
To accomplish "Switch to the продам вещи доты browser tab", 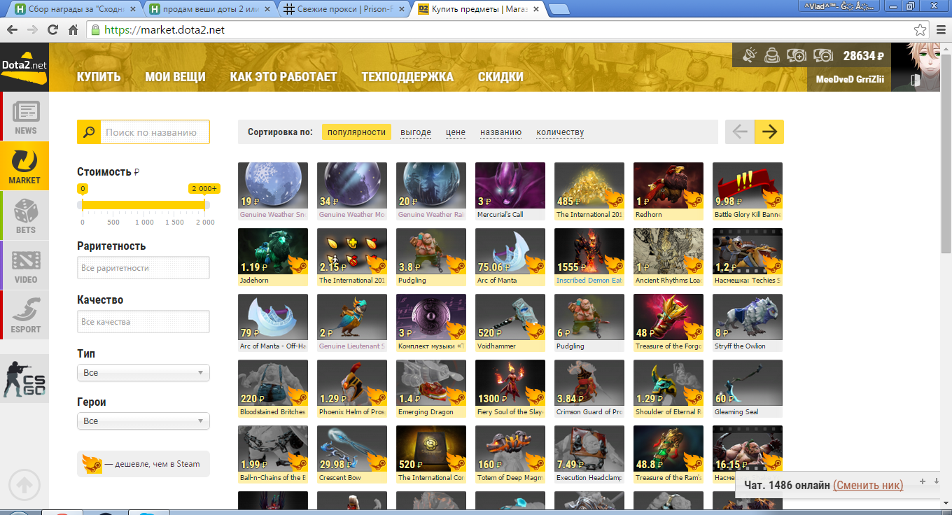I will click(209, 10).
